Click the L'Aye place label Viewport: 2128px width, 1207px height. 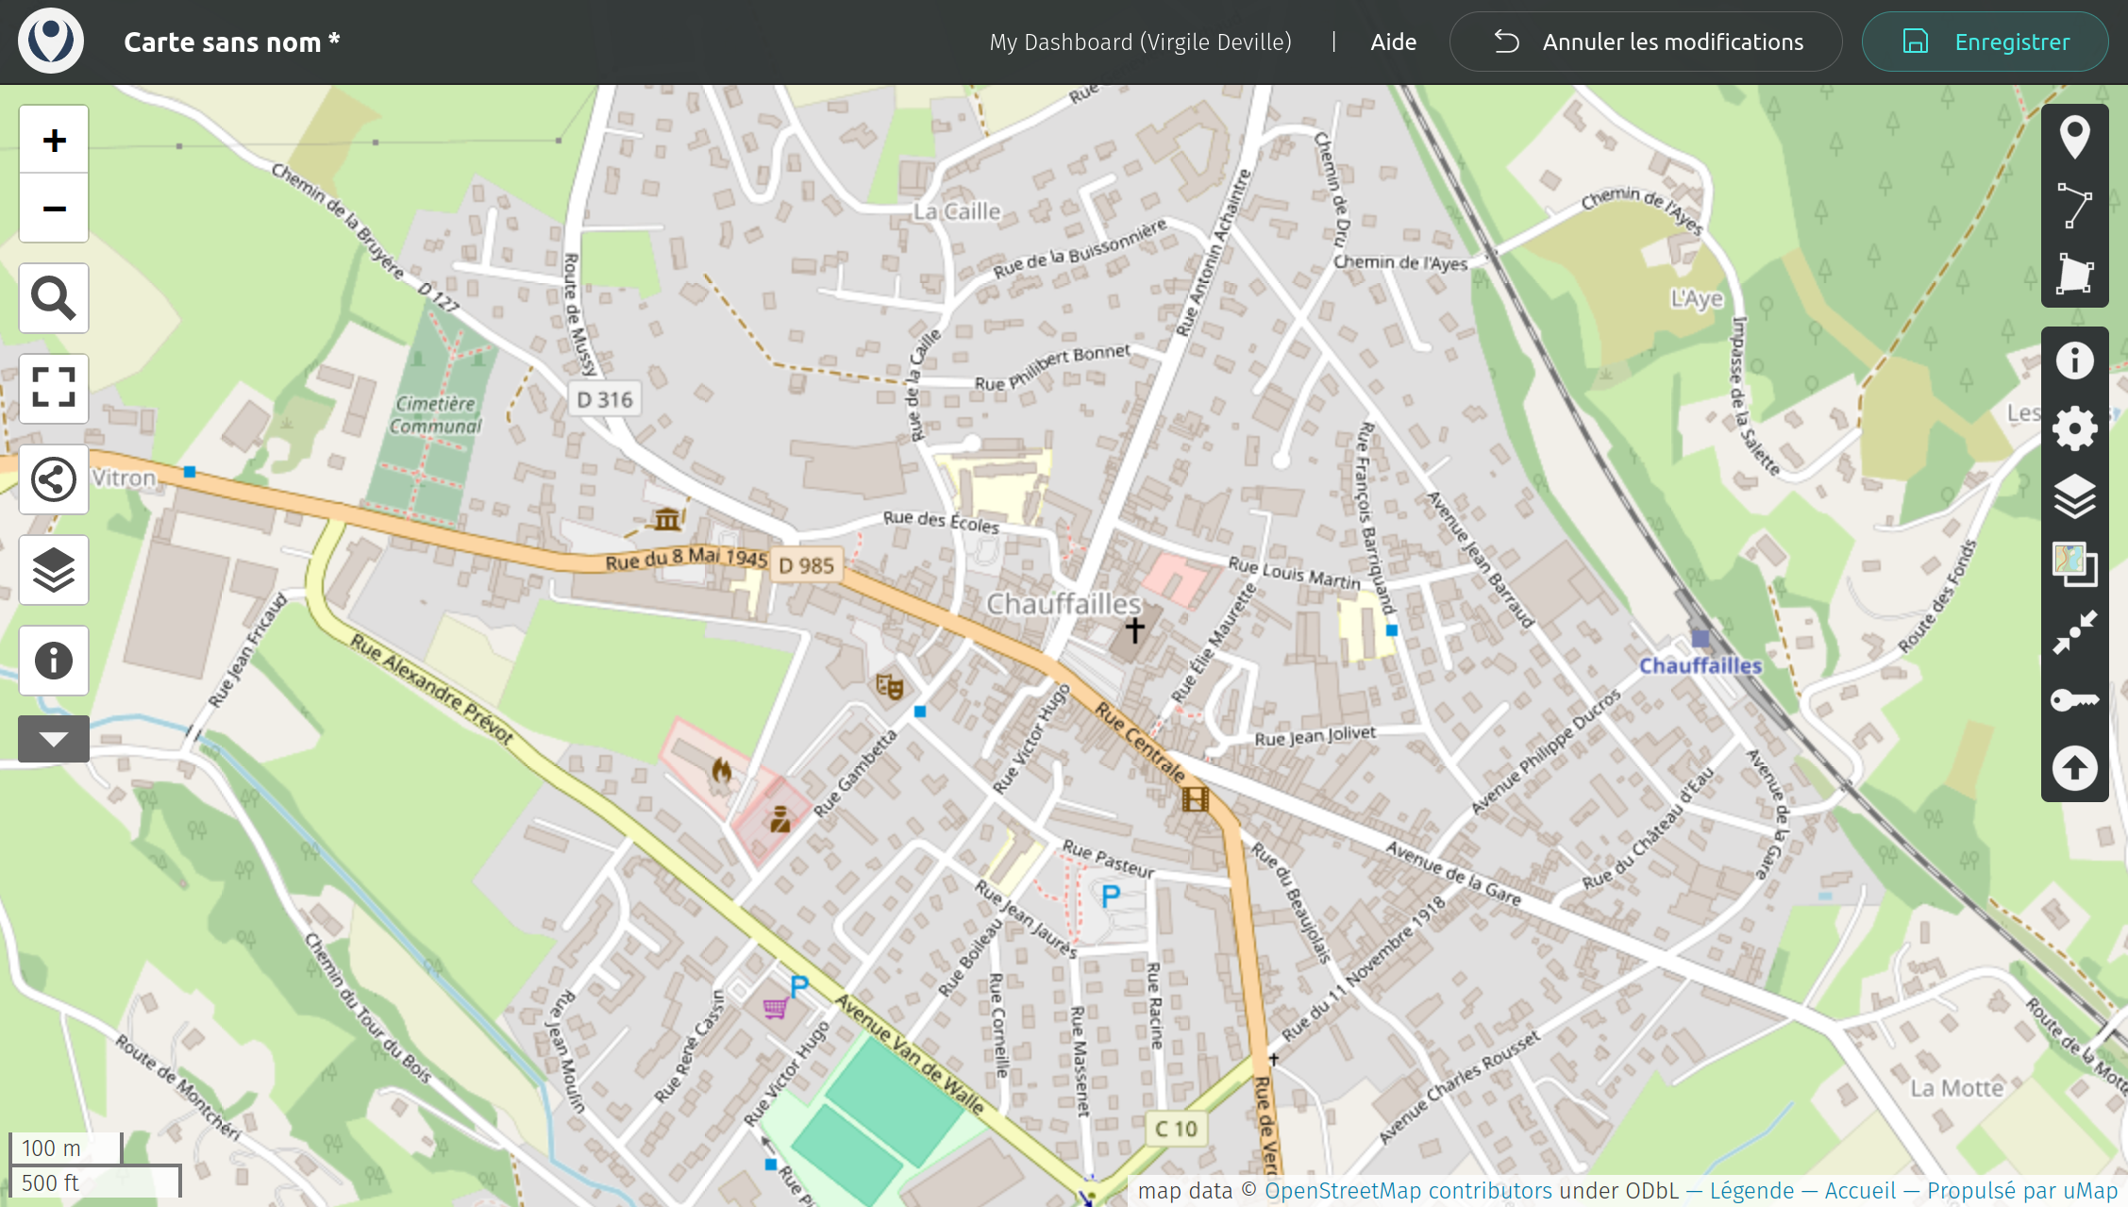coord(1697,299)
